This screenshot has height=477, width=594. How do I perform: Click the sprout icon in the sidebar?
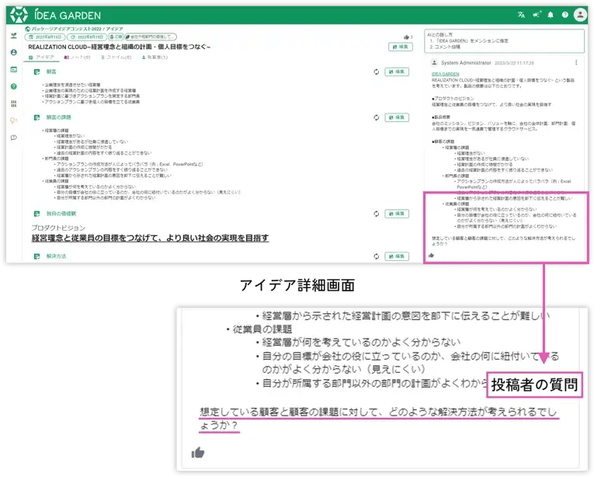tap(14, 35)
